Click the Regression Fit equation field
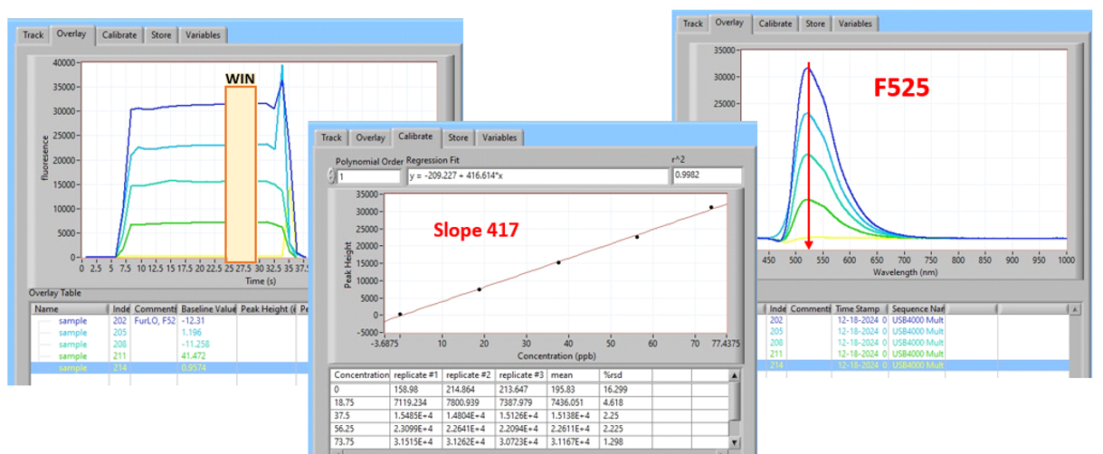 point(537,176)
